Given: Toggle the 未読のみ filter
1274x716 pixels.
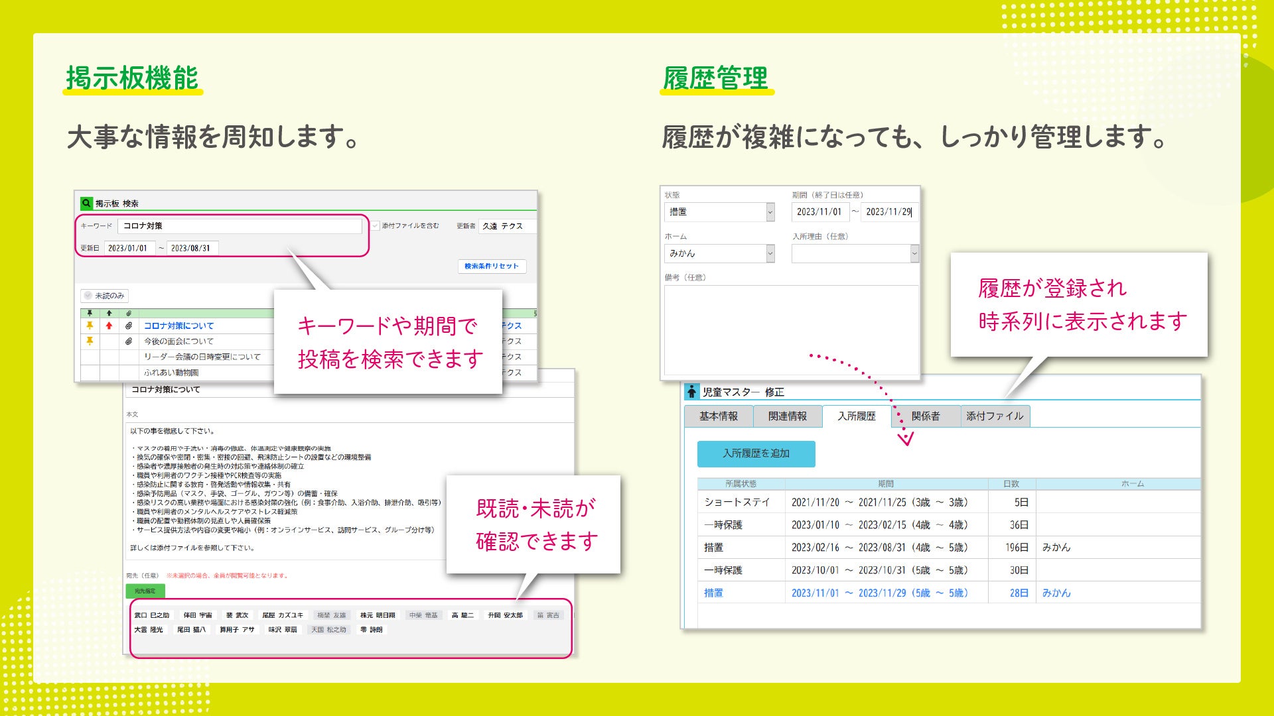Looking at the screenshot, I should (104, 296).
